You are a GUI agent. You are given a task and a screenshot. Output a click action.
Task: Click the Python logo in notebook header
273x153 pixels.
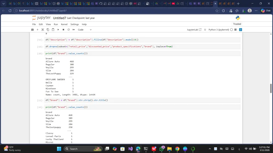pyautogui.click(x=238, y=18)
